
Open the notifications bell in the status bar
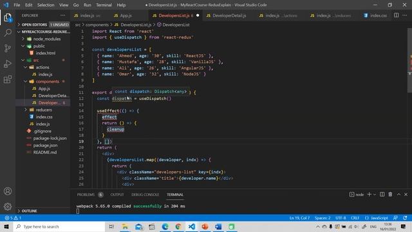pyautogui.click(x=405, y=218)
